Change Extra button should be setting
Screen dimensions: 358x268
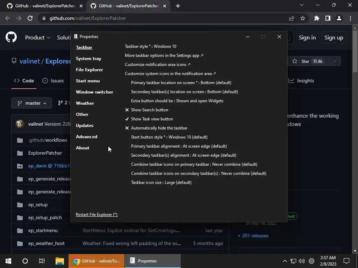pos(177,101)
